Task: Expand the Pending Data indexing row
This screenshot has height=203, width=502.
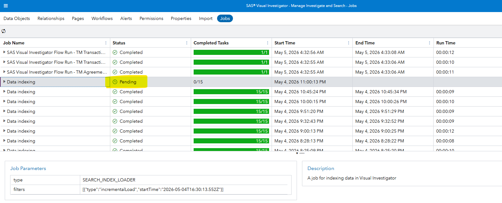Action: pyautogui.click(x=4, y=82)
